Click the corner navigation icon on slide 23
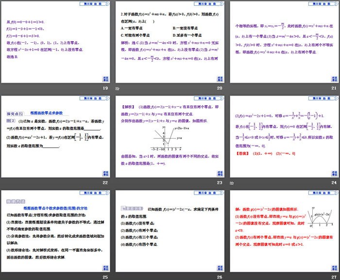The image size is (340, 280). [x=220, y=173]
